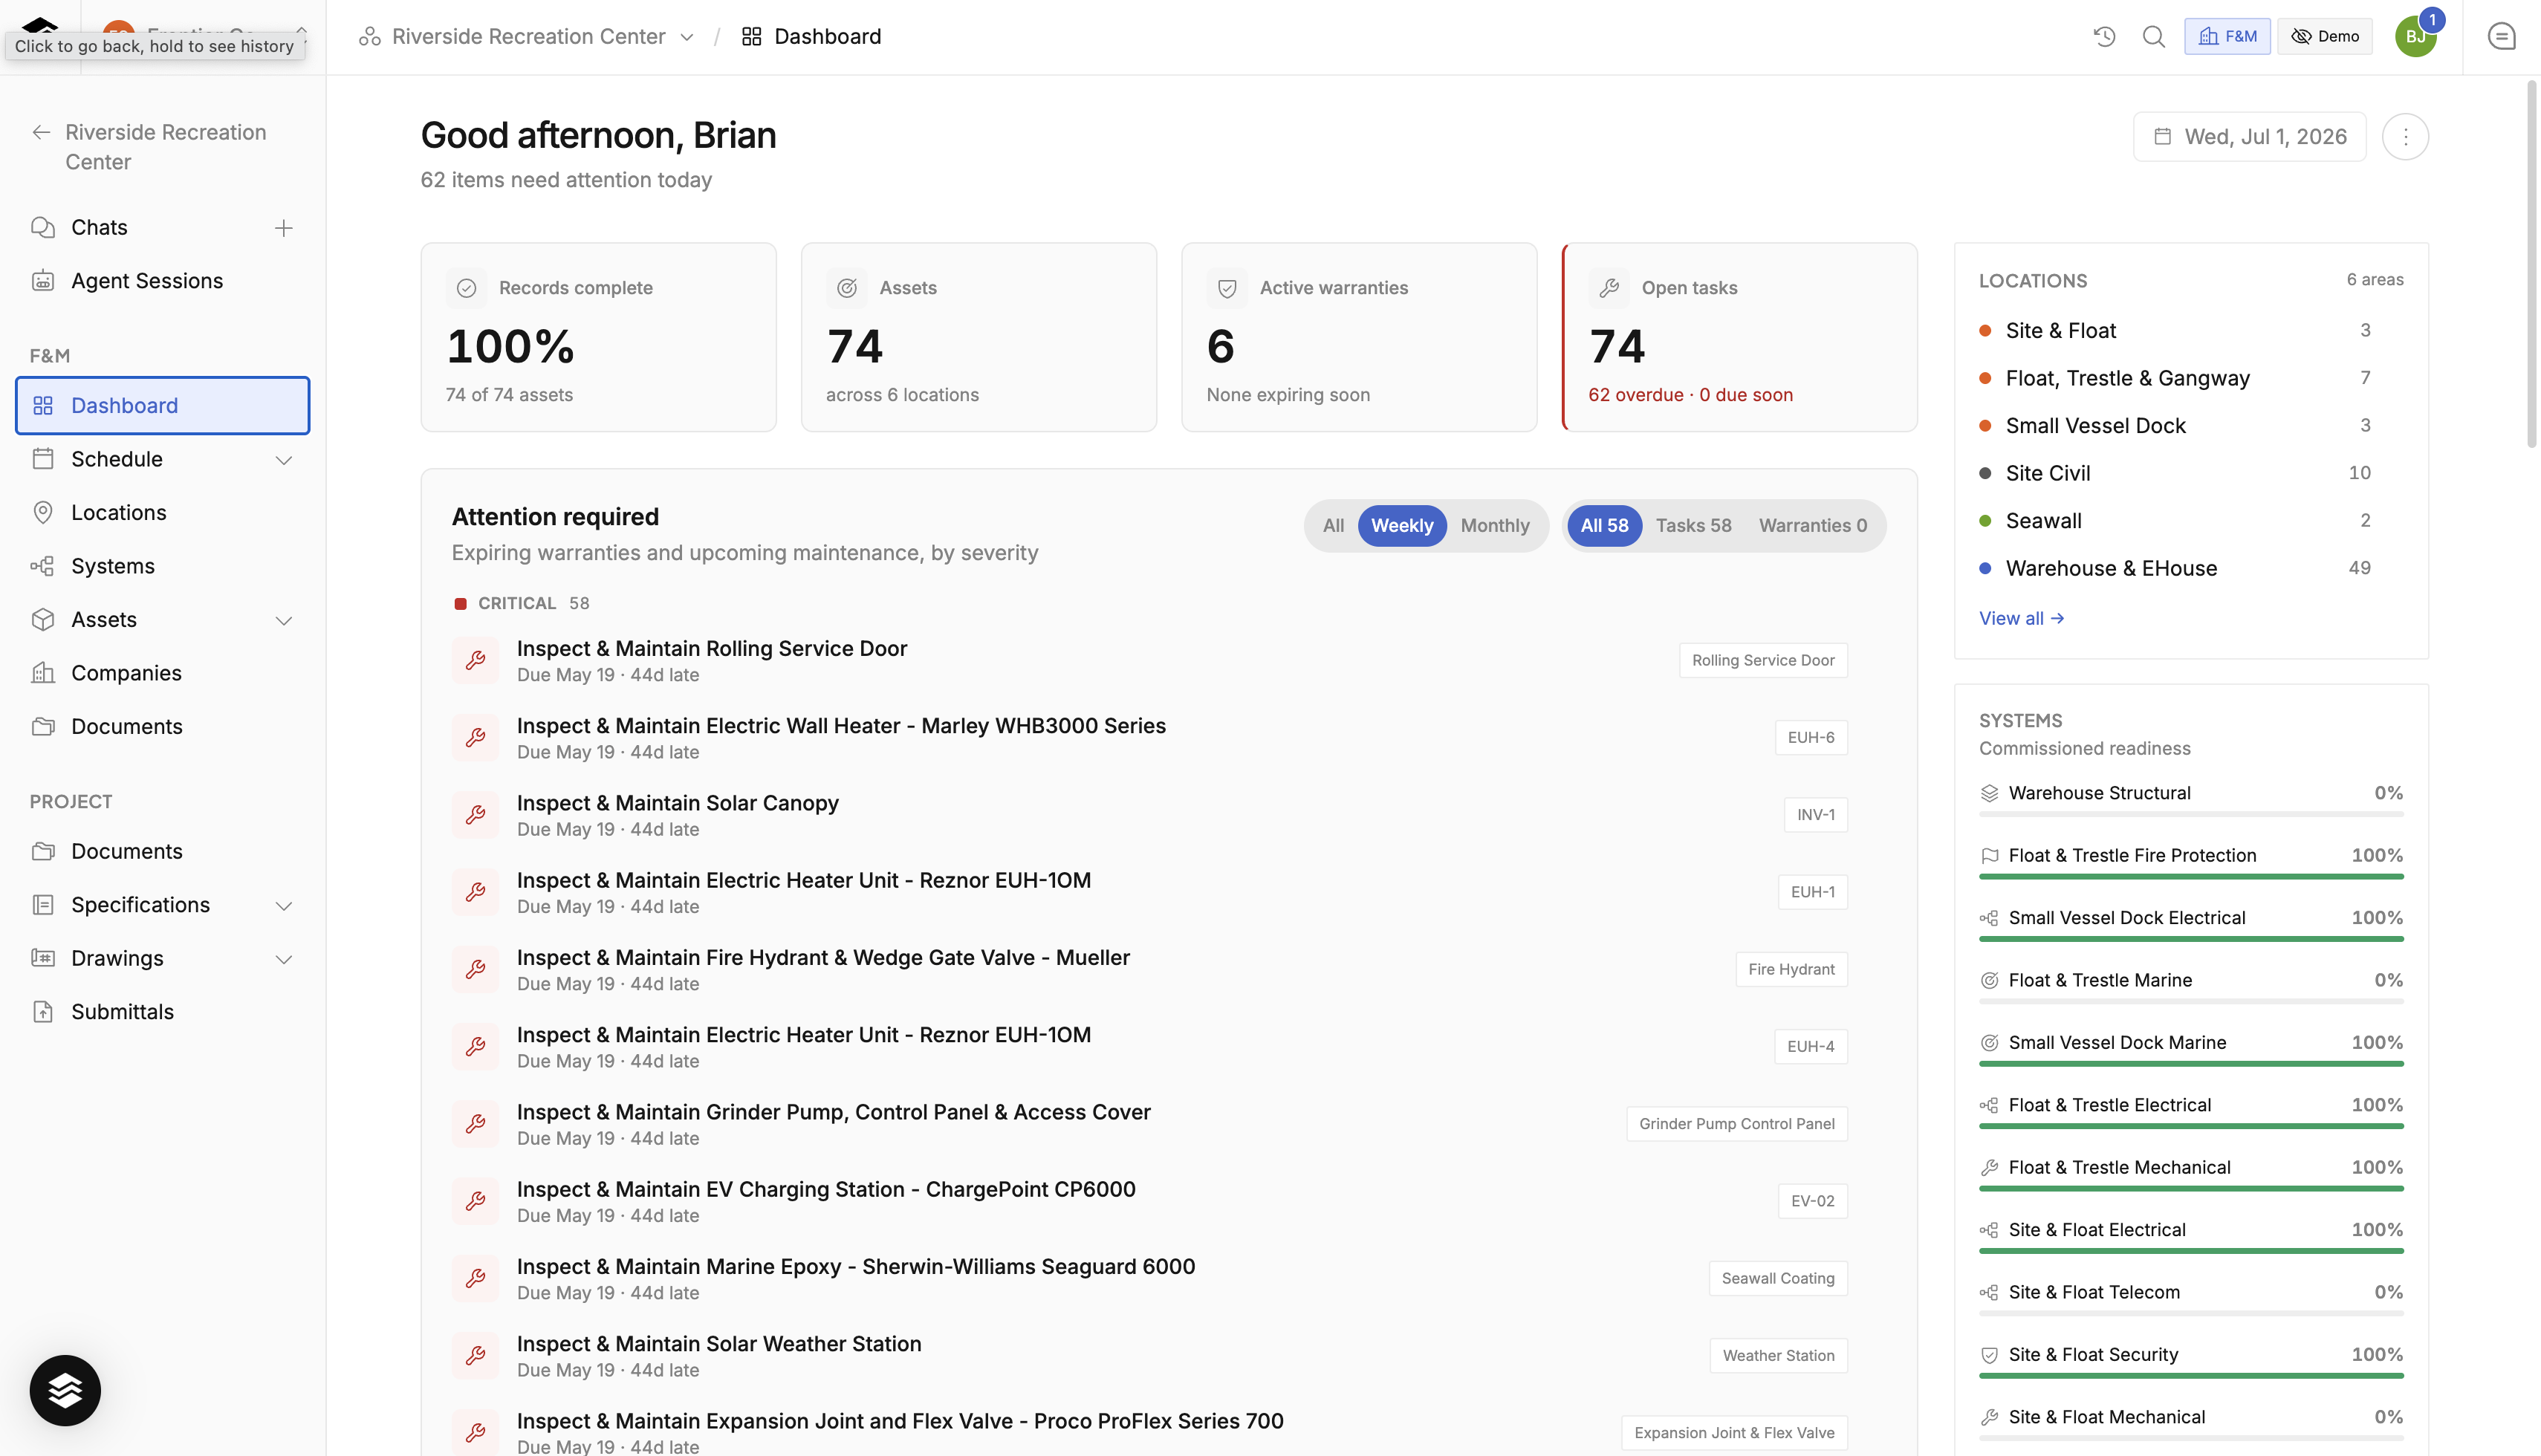
Task: Toggle the Demo visibility mode
Action: pos(2324,37)
